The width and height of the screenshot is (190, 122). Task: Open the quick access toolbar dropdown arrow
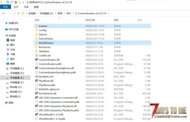pyautogui.click(x=23, y=2)
